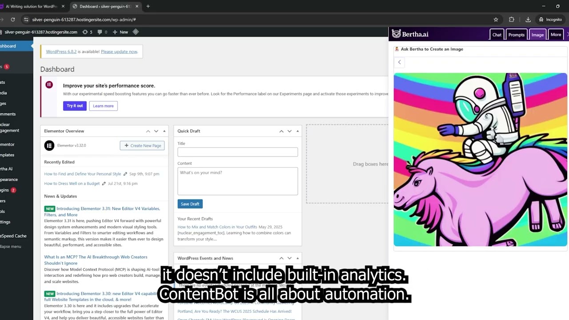The image size is (569, 320).
Task: Click the generated astronaut unicorn image
Action: pyautogui.click(x=480, y=160)
